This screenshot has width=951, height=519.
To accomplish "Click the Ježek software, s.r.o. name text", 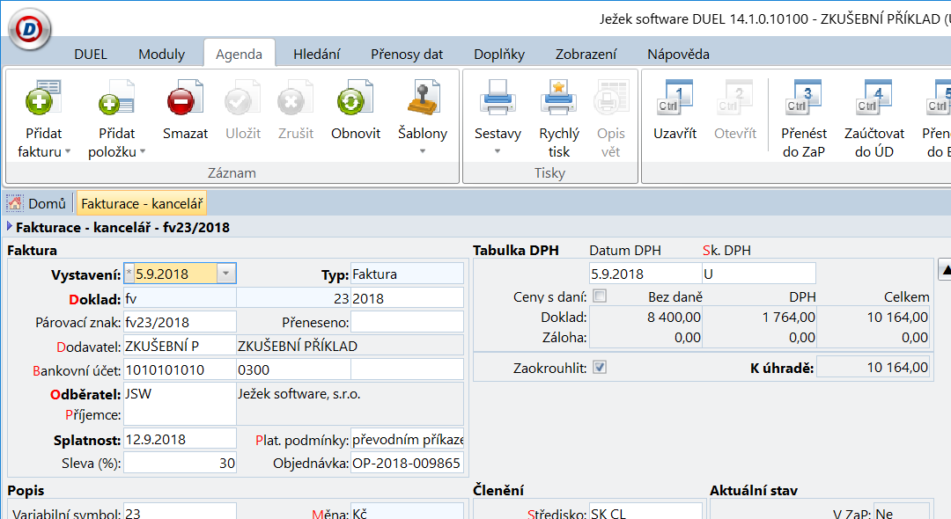I will coord(299,393).
